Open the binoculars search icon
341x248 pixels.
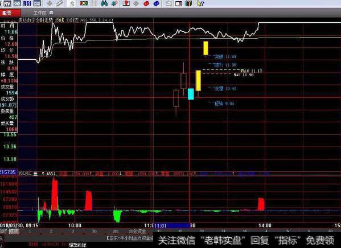[104, 3]
